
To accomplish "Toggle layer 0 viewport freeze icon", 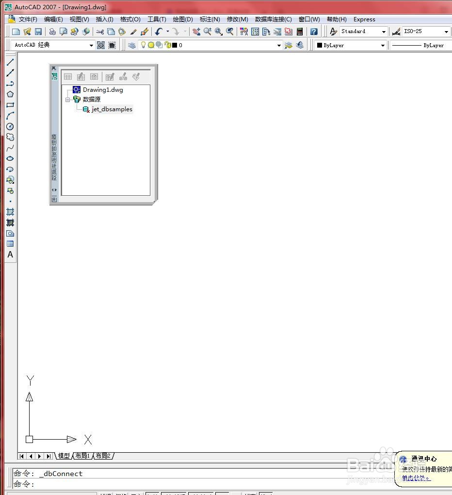I will [x=159, y=45].
